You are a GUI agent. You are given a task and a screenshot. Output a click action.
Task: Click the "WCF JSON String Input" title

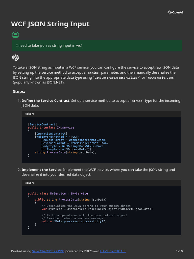point(50,24)
